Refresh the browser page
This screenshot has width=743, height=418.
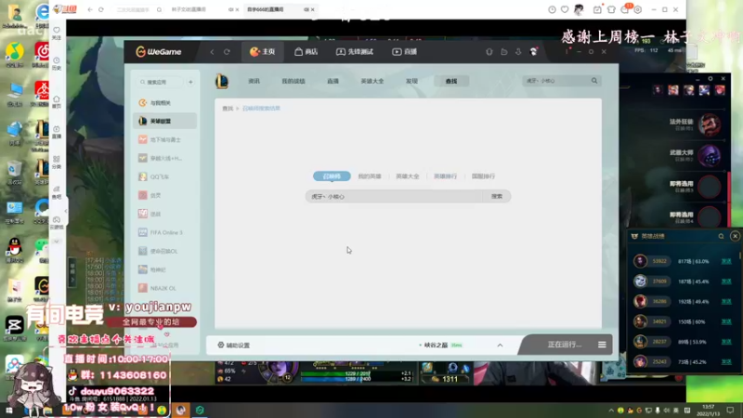pyautogui.click(x=101, y=9)
